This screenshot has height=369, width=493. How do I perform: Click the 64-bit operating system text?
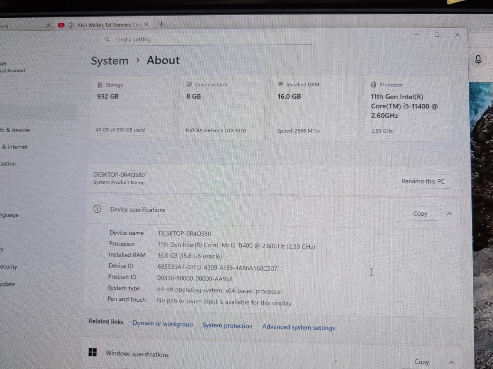(220, 291)
